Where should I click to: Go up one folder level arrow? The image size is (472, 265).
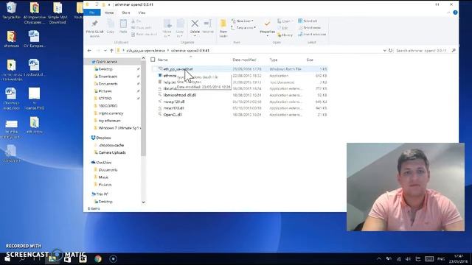(111, 51)
